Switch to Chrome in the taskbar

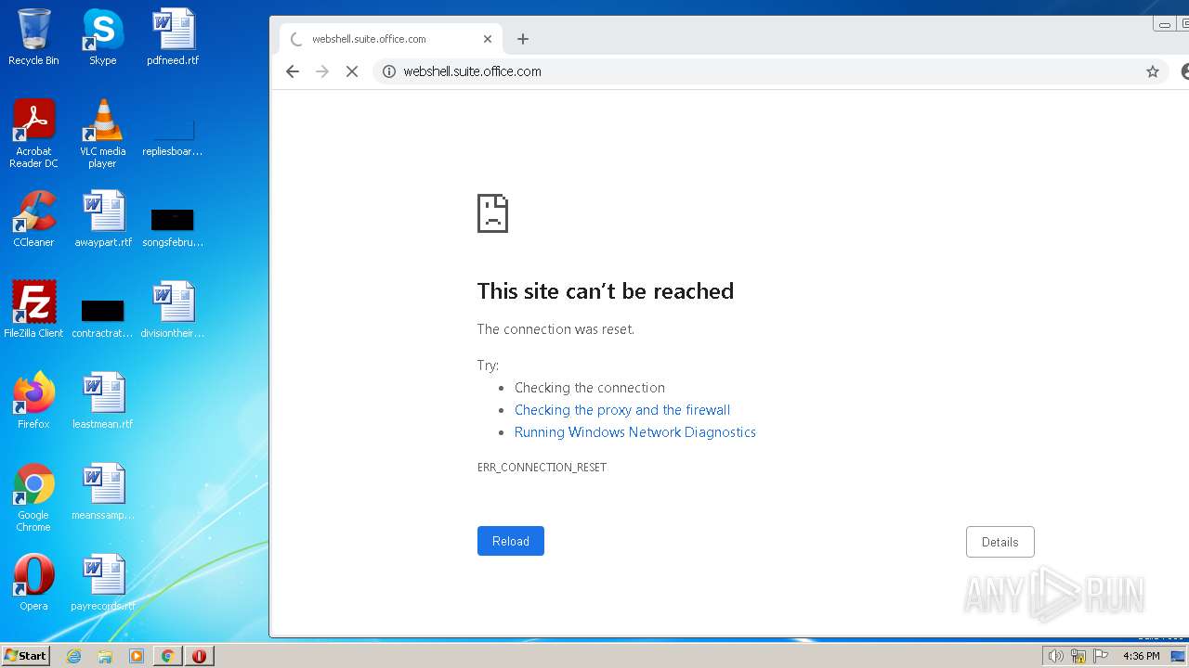tap(167, 656)
